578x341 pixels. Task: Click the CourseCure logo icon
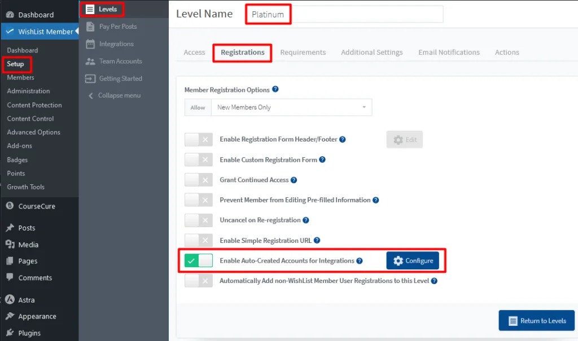tap(10, 206)
